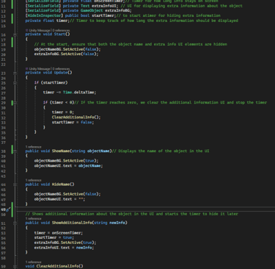
Task: Click the Unity icon above the Start method
Action: [27, 30]
